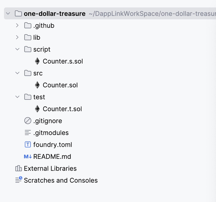216x202 pixels.
Task: Select the foundry.toml file name
Action: (x=53, y=145)
